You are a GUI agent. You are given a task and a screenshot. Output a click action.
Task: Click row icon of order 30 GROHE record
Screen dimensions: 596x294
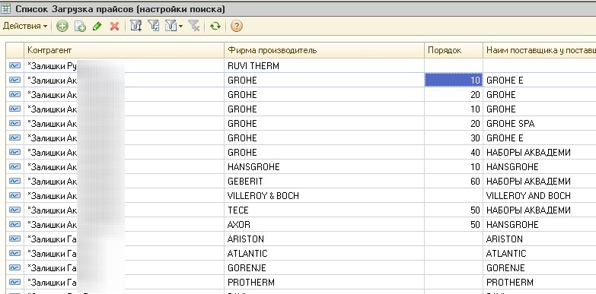14,138
